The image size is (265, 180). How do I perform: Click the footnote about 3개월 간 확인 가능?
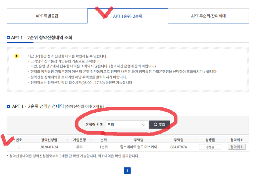tap(73, 156)
